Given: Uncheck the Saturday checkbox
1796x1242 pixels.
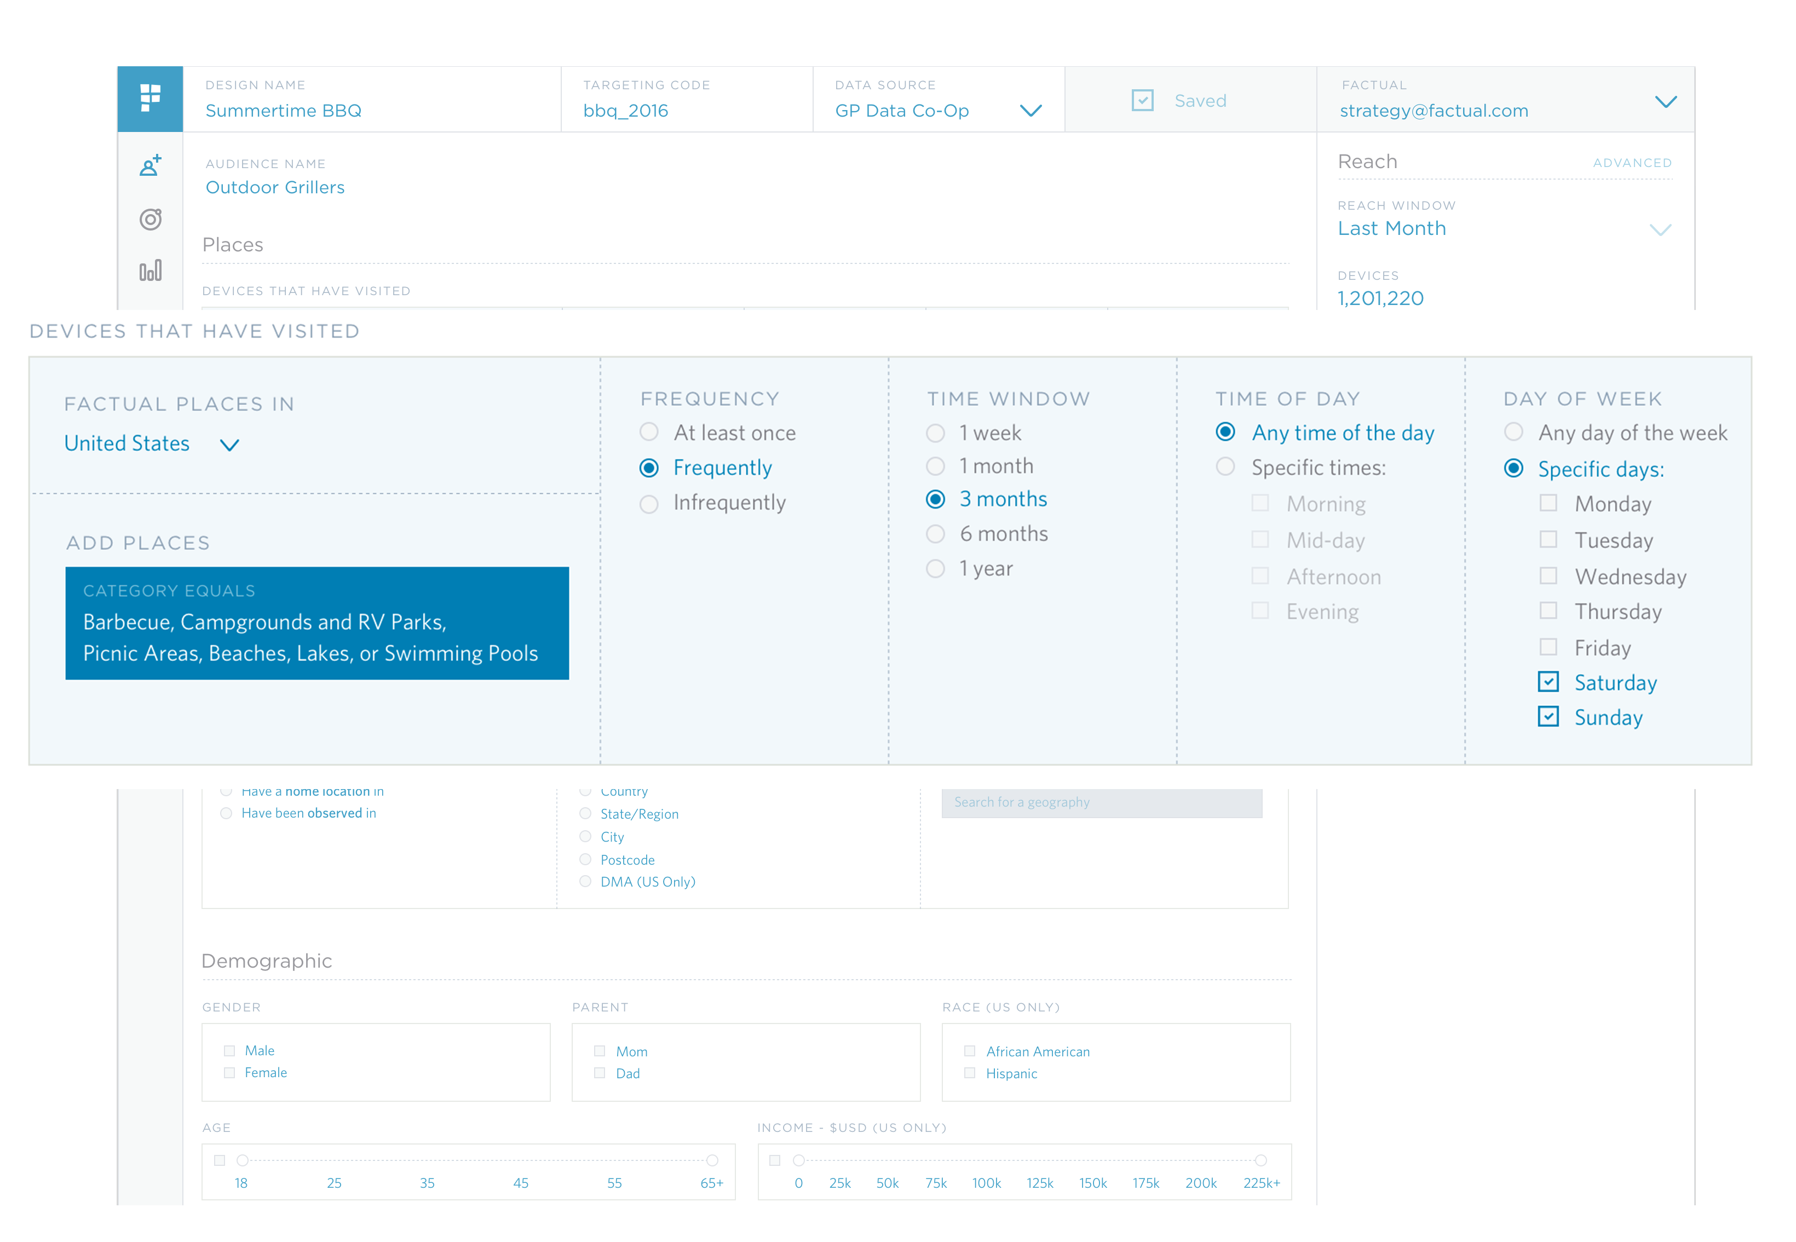Looking at the screenshot, I should [x=1549, y=682].
